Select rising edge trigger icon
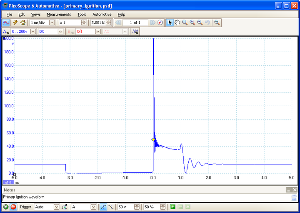 pyautogui.click(x=103, y=207)
